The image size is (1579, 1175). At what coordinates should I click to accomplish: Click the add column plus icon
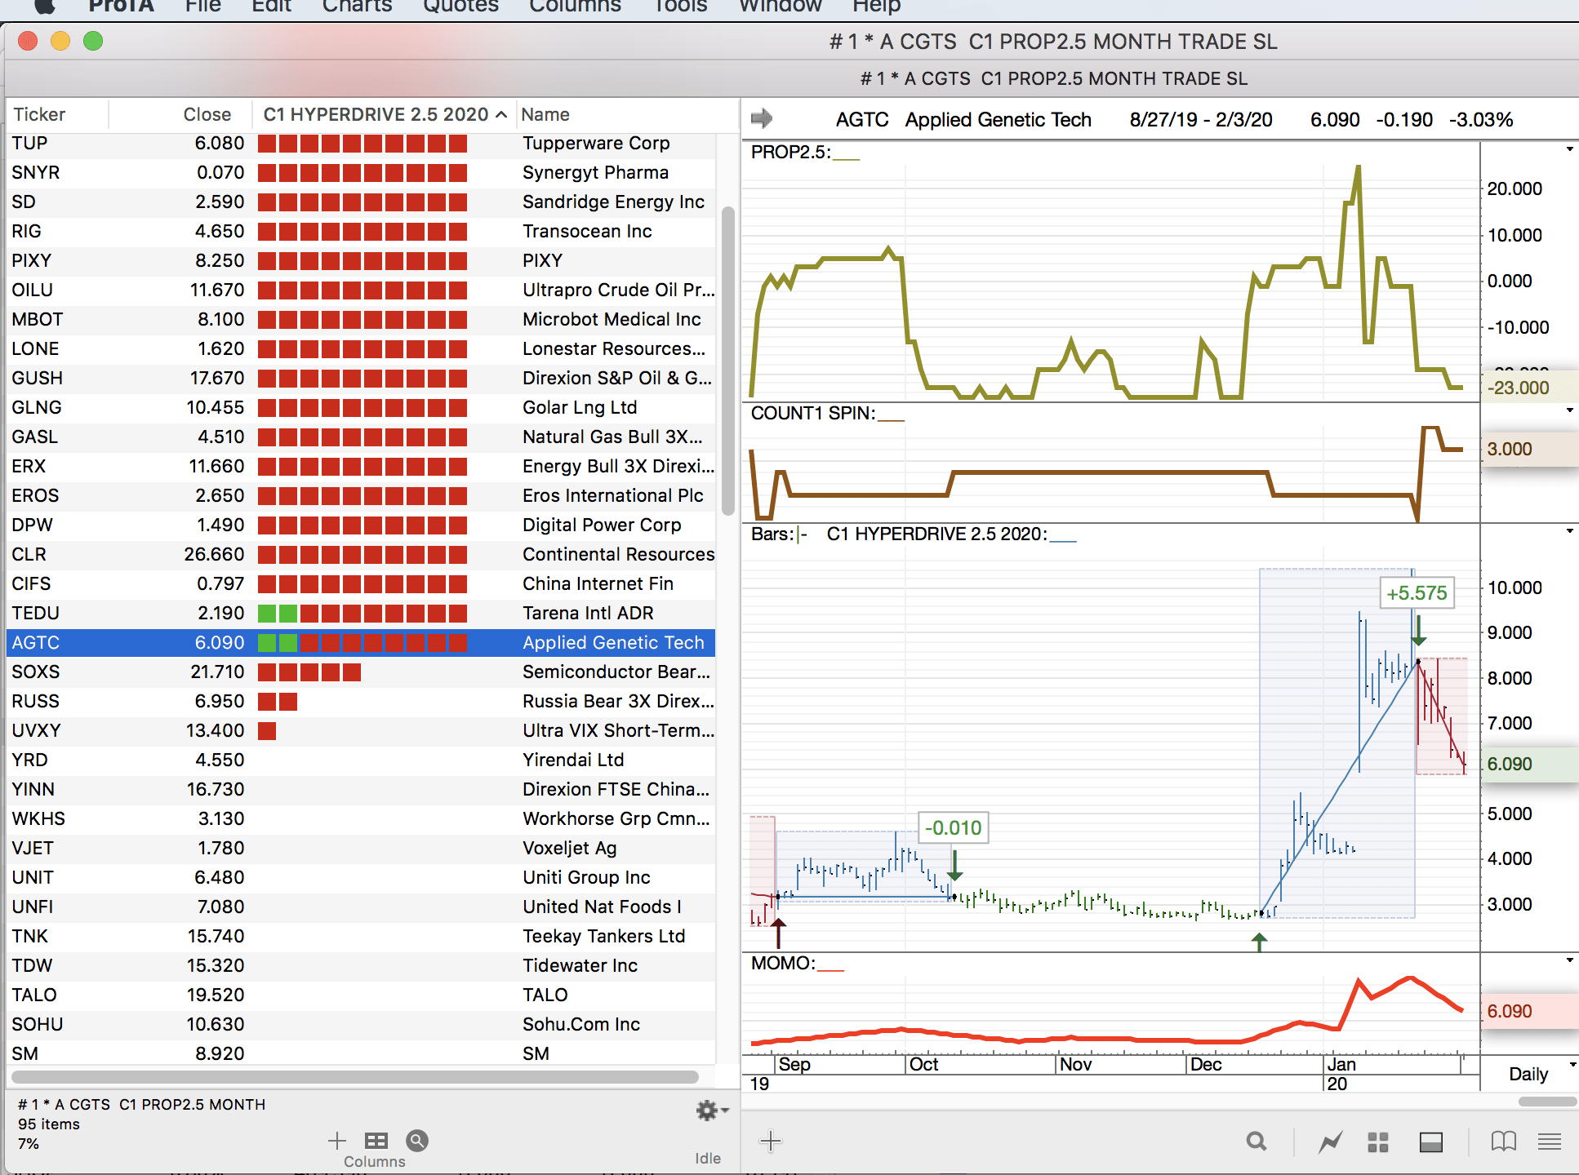coord(336,1140)
